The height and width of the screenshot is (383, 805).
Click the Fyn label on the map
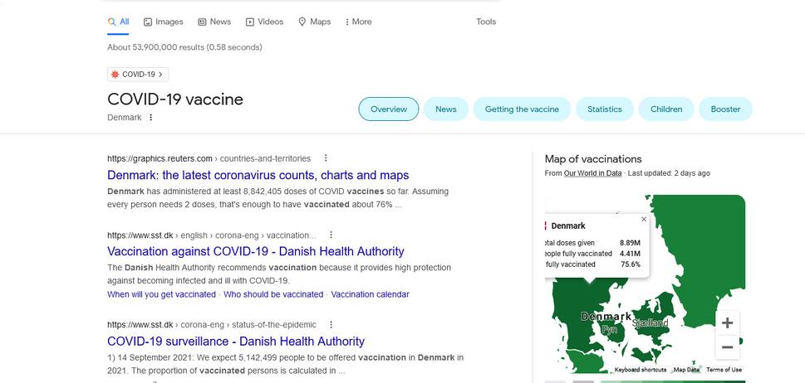[610, 330]
